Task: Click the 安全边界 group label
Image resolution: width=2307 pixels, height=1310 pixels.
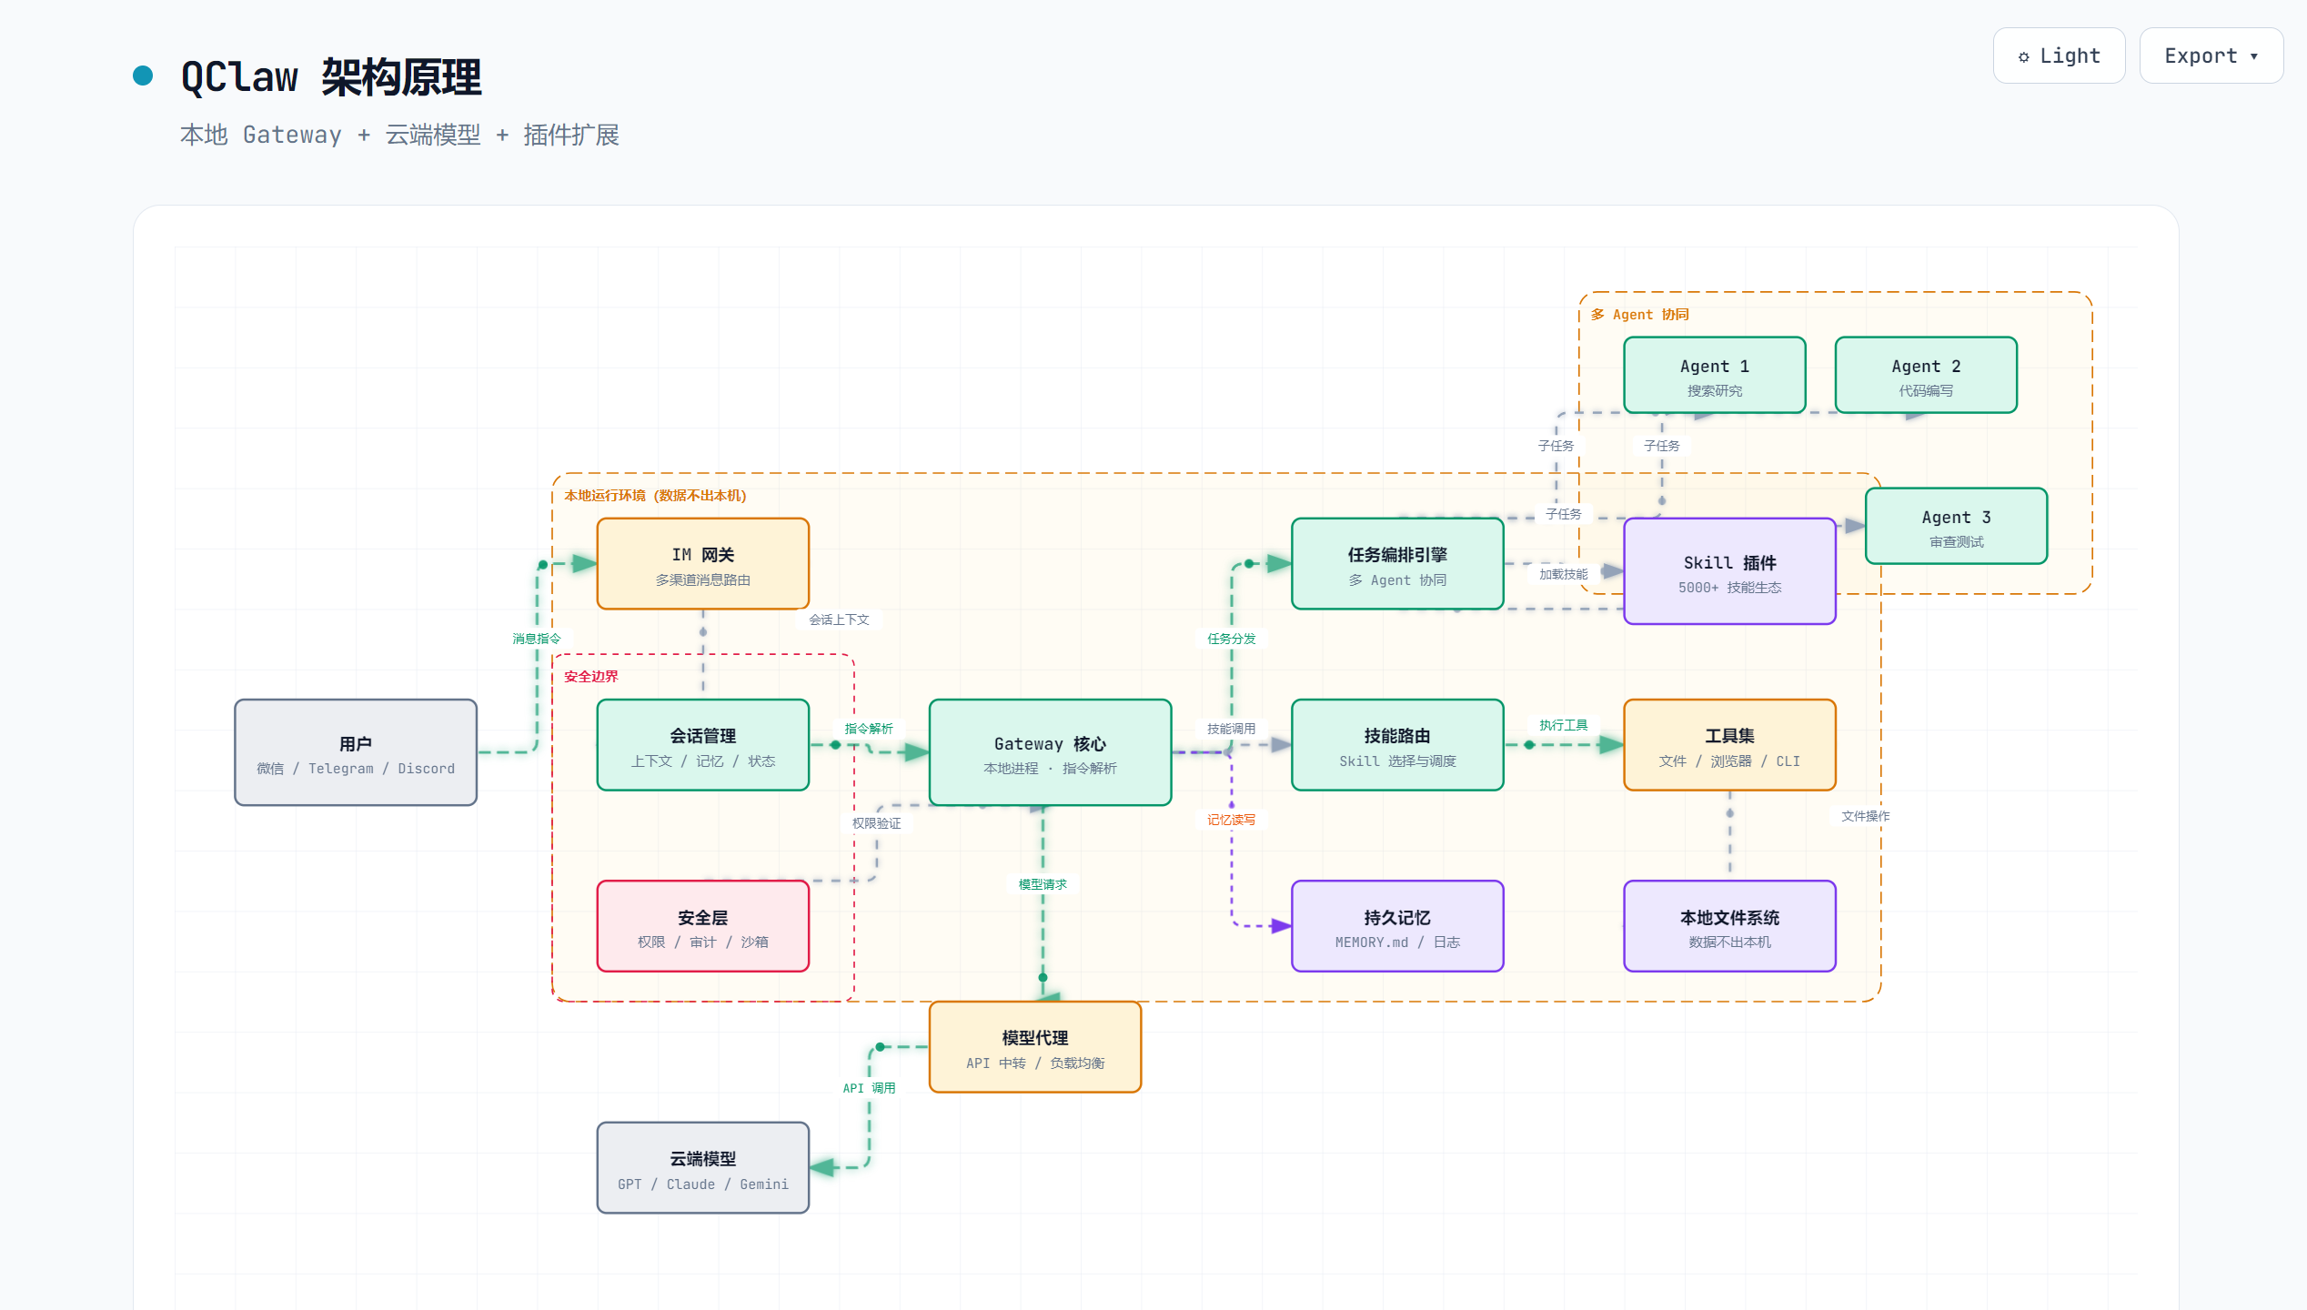Action: click(x=591, y=677)
